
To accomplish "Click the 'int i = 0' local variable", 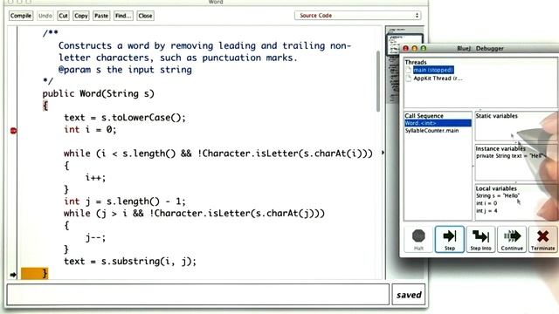I will (x=487, y=203).
